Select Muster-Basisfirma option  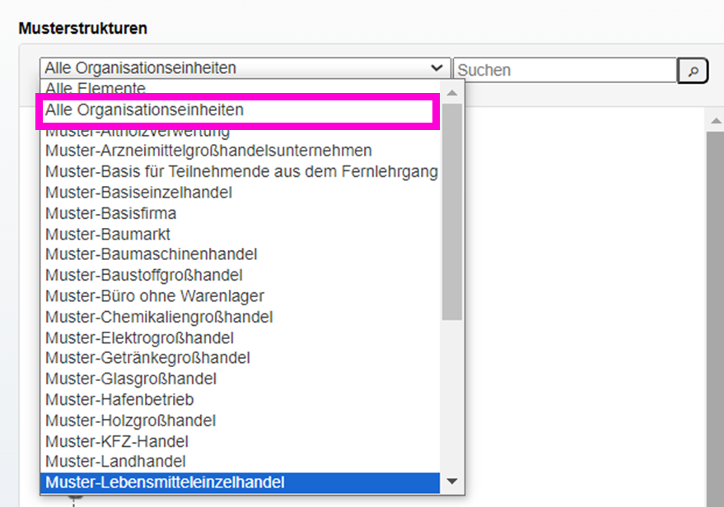[110, 213]
